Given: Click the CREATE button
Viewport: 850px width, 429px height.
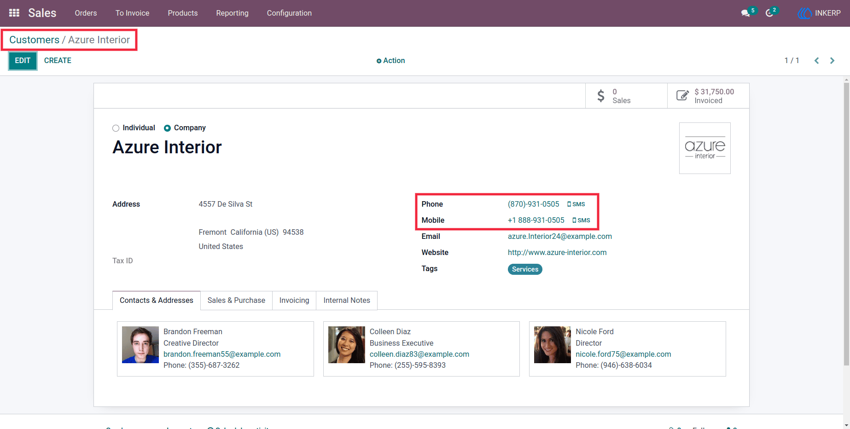Looking at the screenshot, I should 58,61.
